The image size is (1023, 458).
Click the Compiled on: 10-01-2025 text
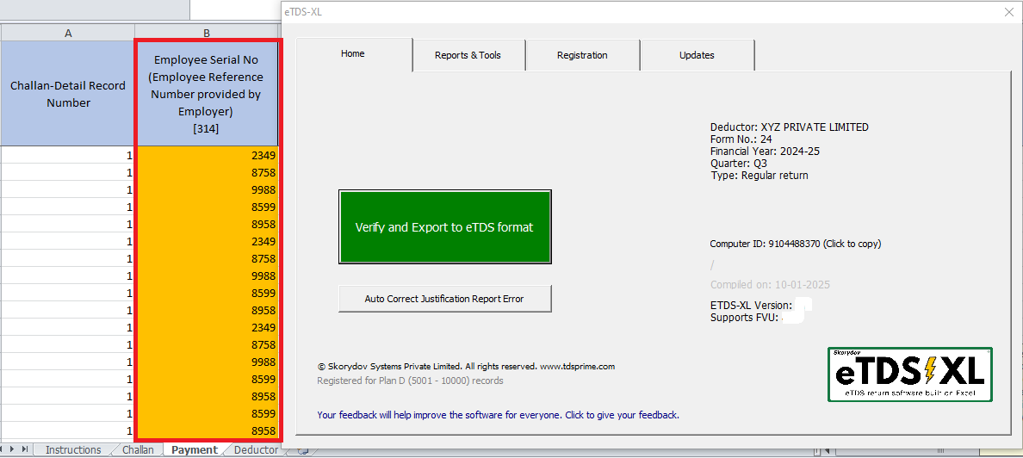pyautogui.click(x=770, y=284)
